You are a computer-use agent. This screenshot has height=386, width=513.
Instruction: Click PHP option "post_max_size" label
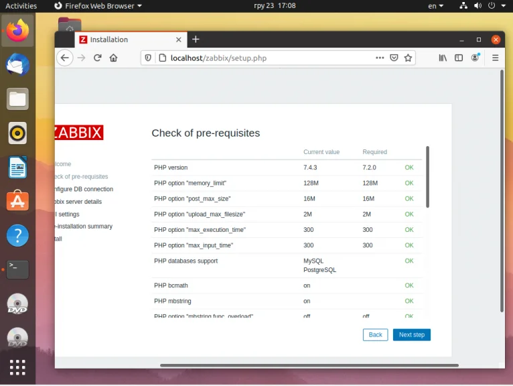click(192, 198)
